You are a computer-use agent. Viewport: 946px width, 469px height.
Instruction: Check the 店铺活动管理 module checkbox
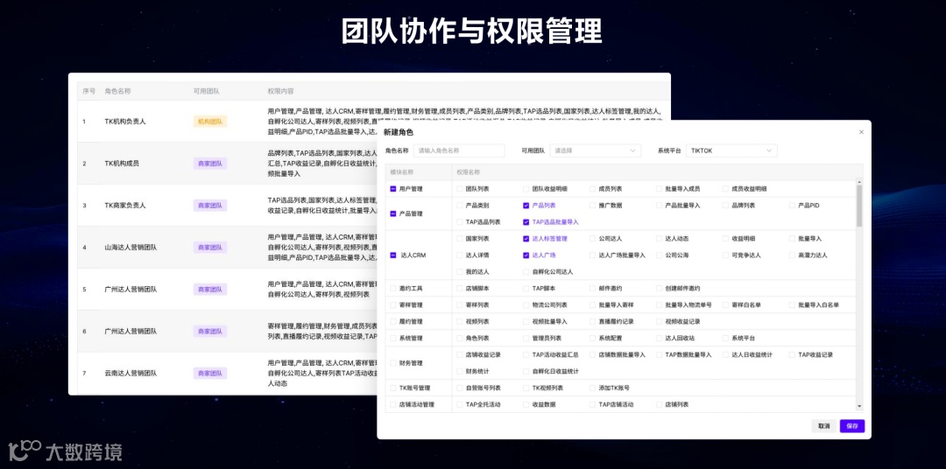point(392,404)
